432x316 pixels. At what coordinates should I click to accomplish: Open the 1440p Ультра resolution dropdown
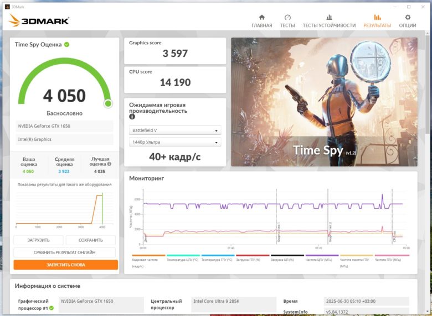[175, 142]
